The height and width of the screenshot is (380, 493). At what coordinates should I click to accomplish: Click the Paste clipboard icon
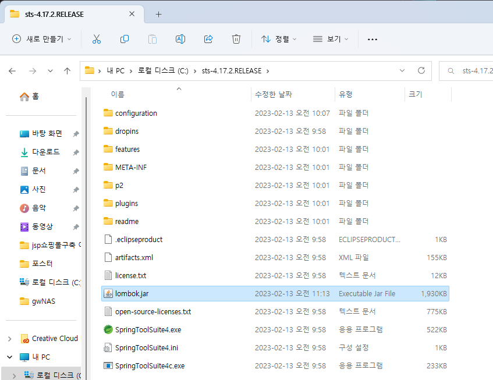[152, 39]
